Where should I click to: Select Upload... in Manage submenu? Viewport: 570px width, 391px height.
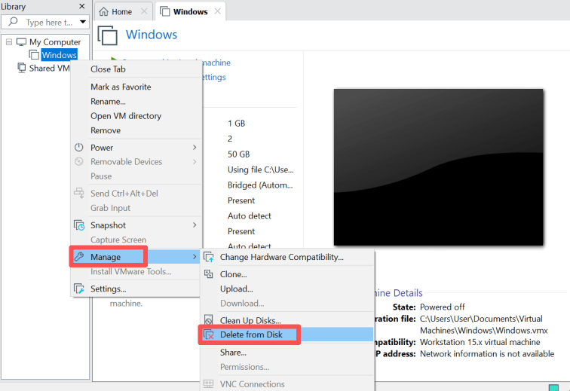287,289
